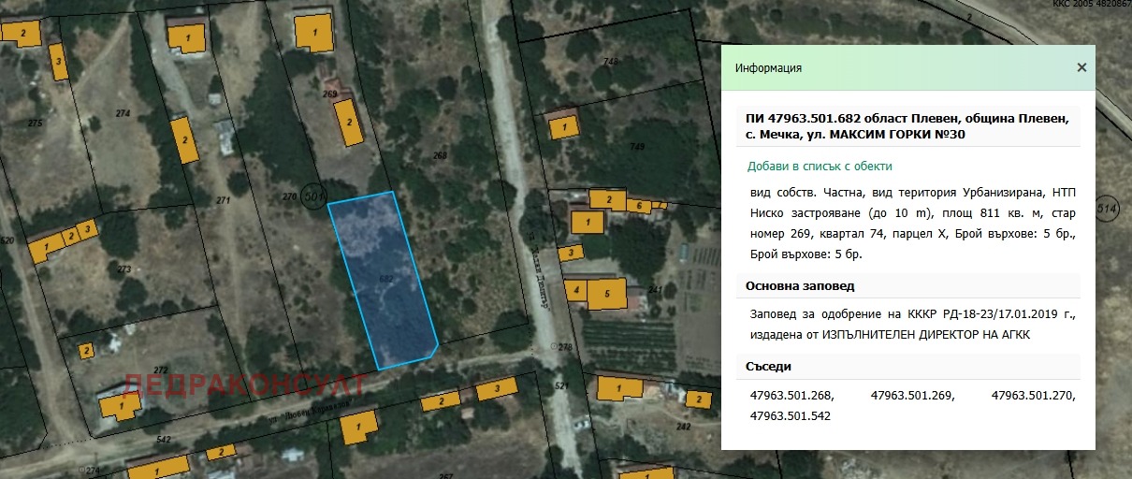This screenshot has width=1132, height=479.
Task: Close the Информация popup
Action: point(1081,67)
